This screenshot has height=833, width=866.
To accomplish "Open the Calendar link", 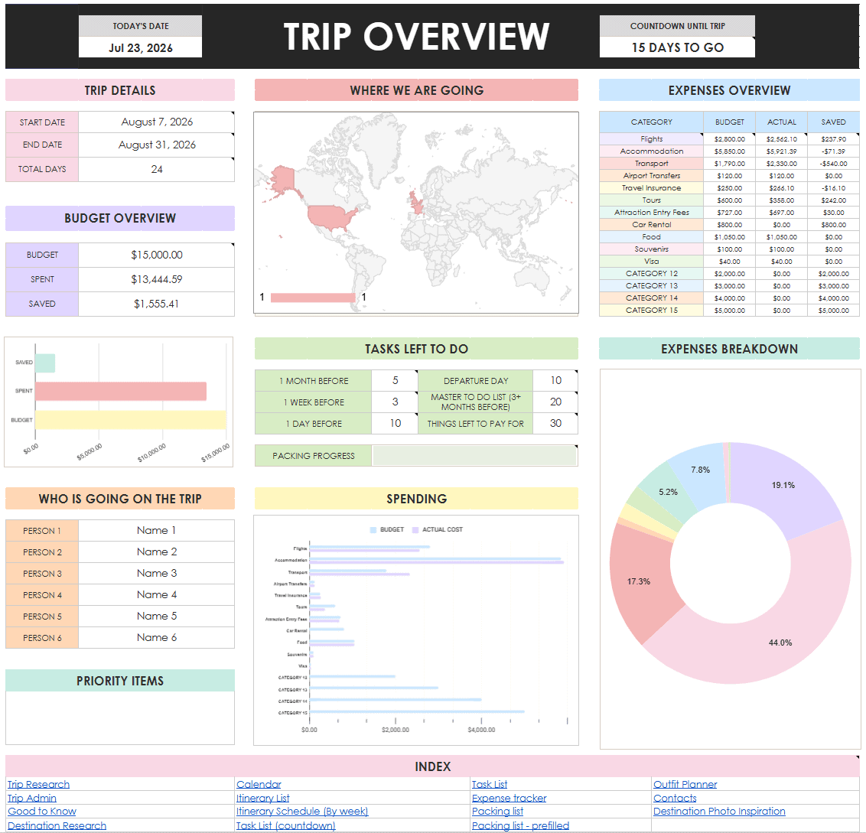I will point(259,784).
